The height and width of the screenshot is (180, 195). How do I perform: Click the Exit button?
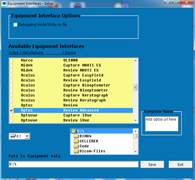(181, 164)
